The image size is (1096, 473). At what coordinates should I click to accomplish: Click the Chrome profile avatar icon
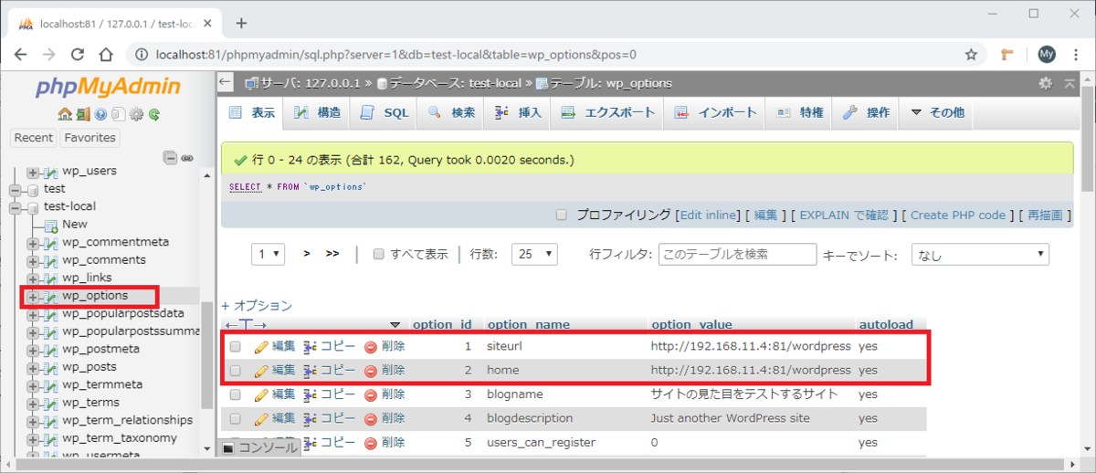click(1047, 54)
